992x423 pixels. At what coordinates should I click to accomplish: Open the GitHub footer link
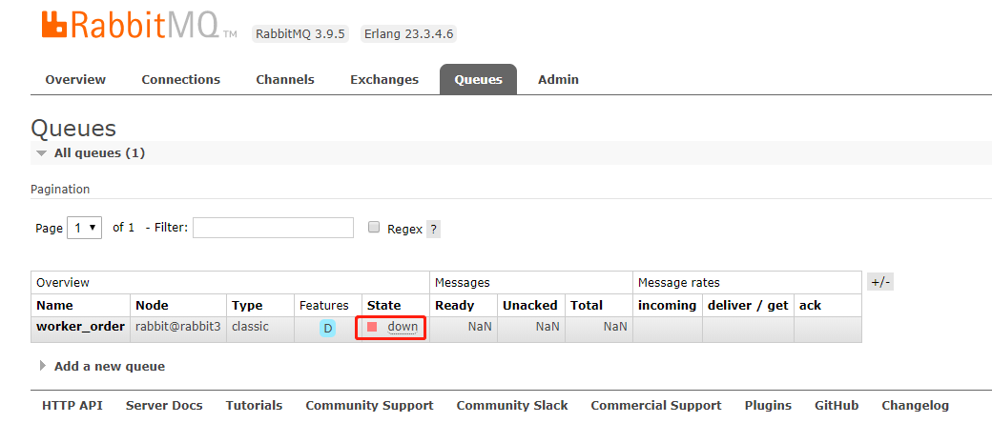click(x=837, y=405)
